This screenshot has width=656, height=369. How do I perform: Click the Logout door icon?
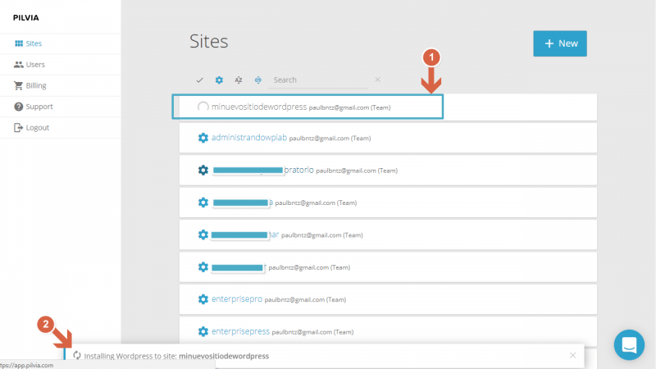click(18, 127)
